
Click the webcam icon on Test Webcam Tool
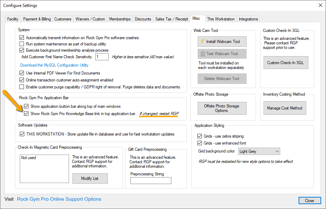pyautogui.click(x=203, y=54)
